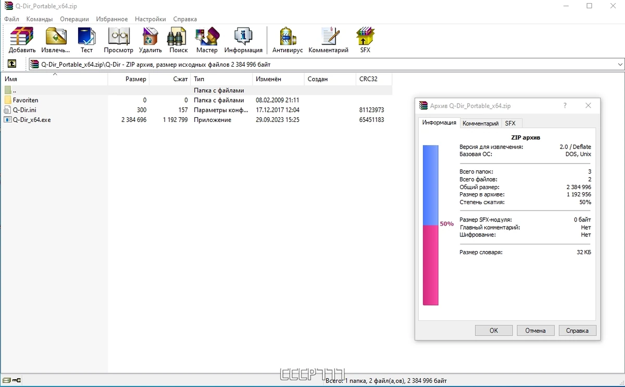Click the Отмена button

tap(535, 331)
